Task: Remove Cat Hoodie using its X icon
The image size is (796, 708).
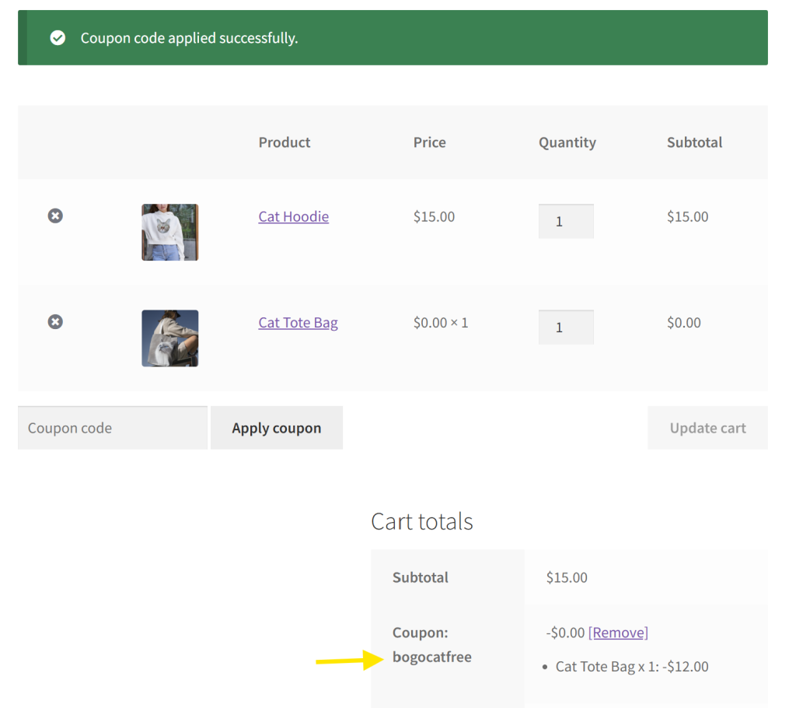Action: coord(55,216)
